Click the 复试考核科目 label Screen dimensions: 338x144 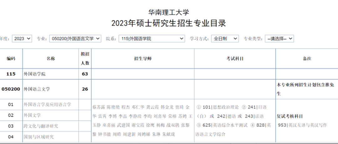[x=290, y=116]
